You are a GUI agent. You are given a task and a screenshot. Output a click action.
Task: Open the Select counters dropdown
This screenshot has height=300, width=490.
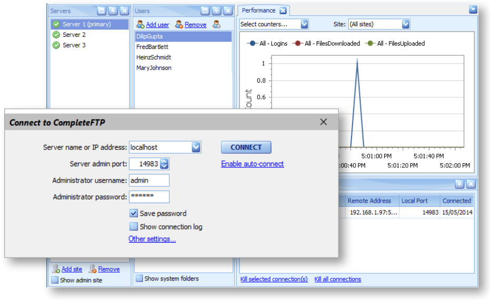tap(304, 24)
